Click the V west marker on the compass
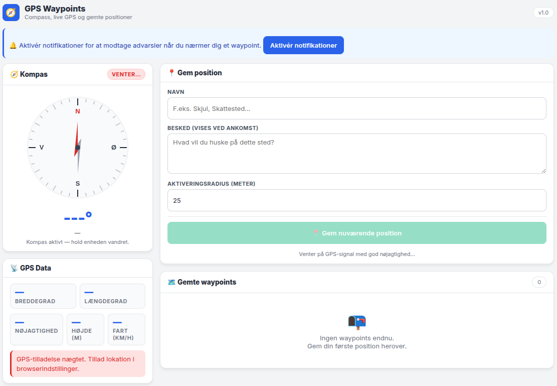 click(x=42, y=147)
